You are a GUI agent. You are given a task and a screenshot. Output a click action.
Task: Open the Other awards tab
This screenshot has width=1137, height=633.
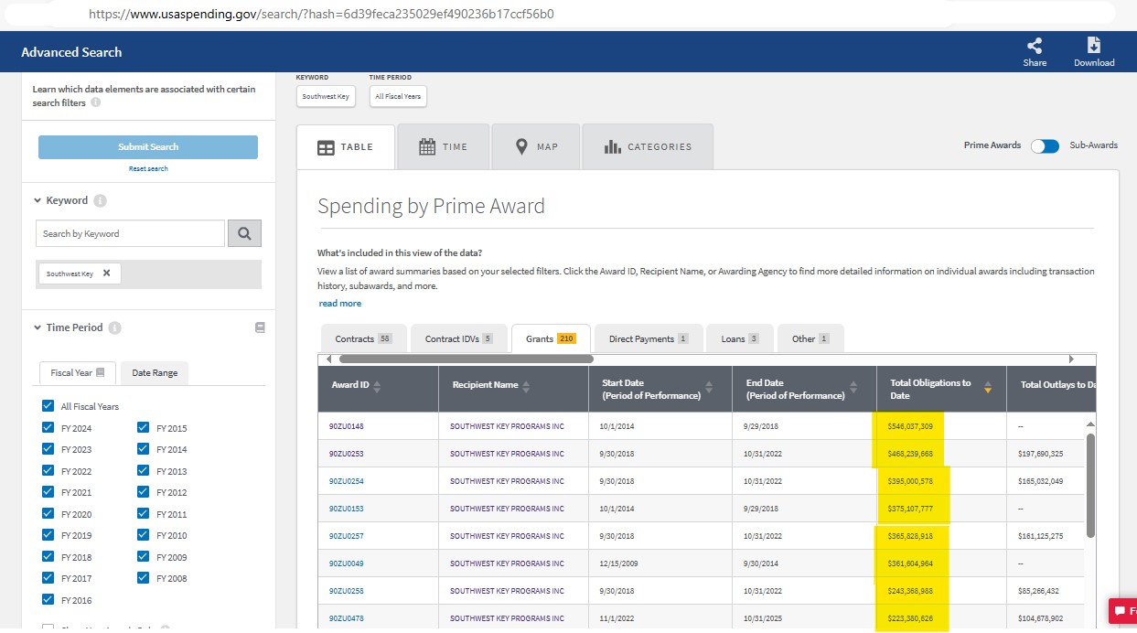click(x=810, y=338)
